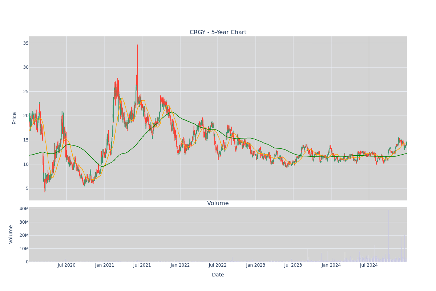Click the price tick label 5
This screenshot has height=291, width=436.
pos(27,188)
